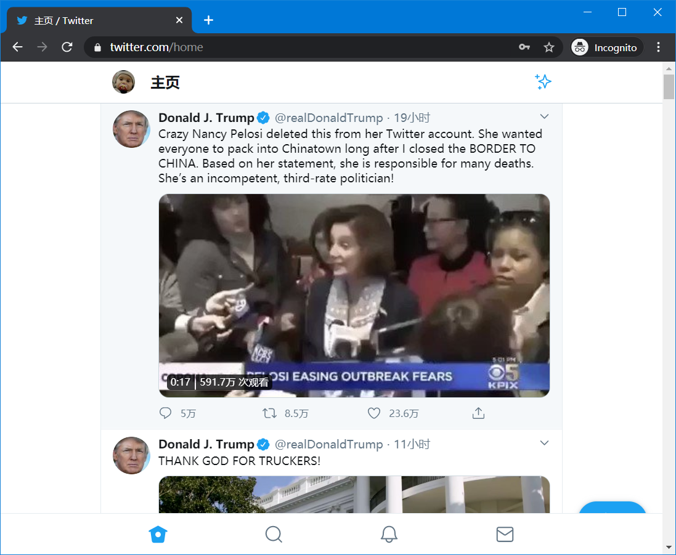View site info via the lock icon
676x555 pixels.
coord(97,47)
